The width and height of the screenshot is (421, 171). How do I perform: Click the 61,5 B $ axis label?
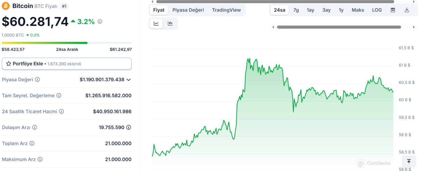click(x=407, y=48)
